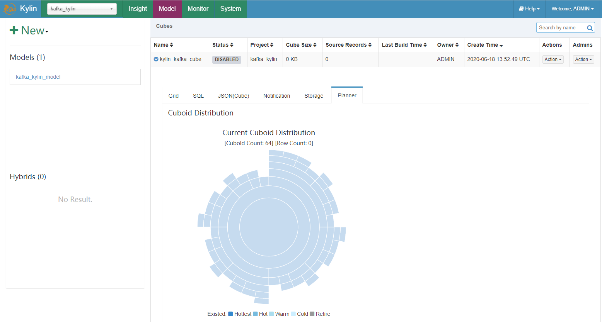Open the Monitor menu
Viewport: 602px width, 322px height.
(198, 8)
